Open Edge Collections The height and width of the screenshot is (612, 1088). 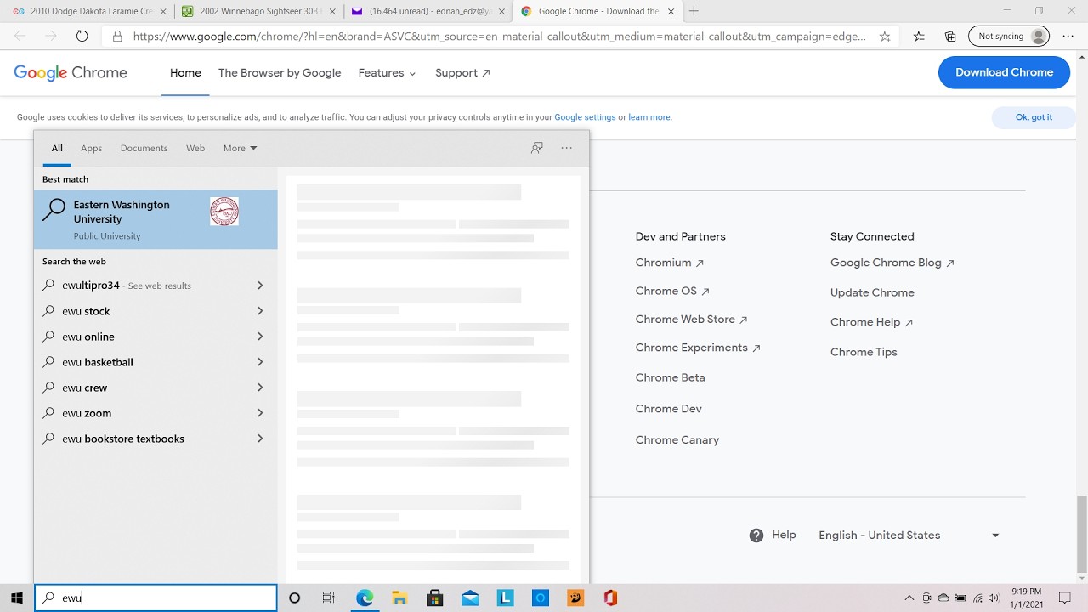950,37
